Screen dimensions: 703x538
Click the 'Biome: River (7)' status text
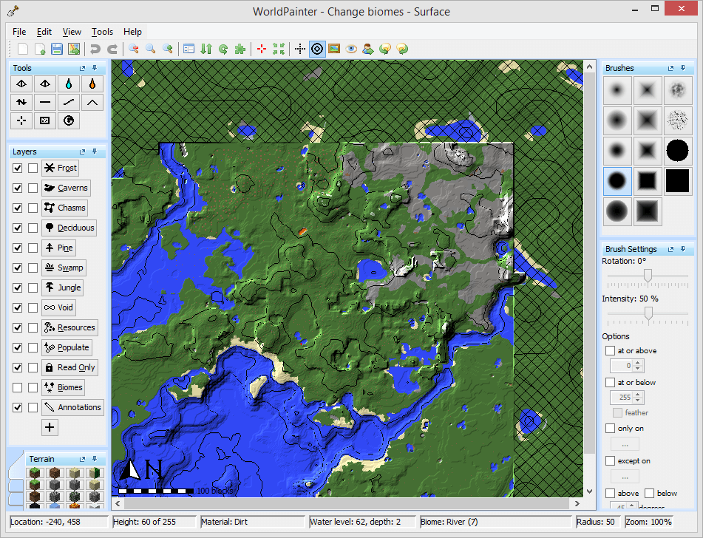pyautogui.click(x=449, y=522)
